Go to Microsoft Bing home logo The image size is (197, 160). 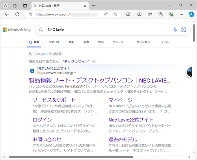[17, 30]
